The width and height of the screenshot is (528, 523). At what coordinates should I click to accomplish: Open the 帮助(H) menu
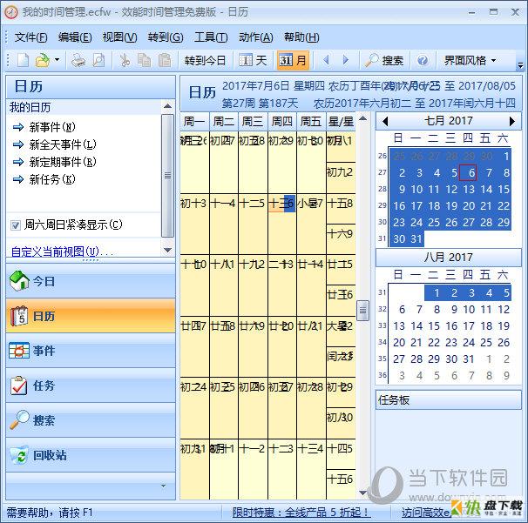click(301, 37)
